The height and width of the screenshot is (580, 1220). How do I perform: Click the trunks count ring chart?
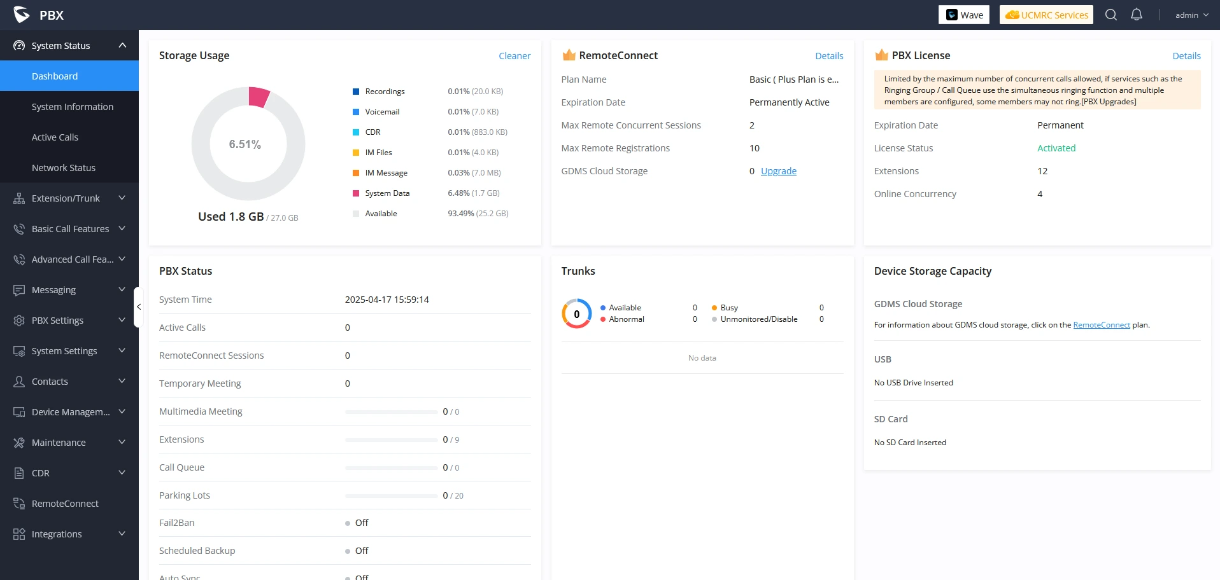tap(576, 314)
